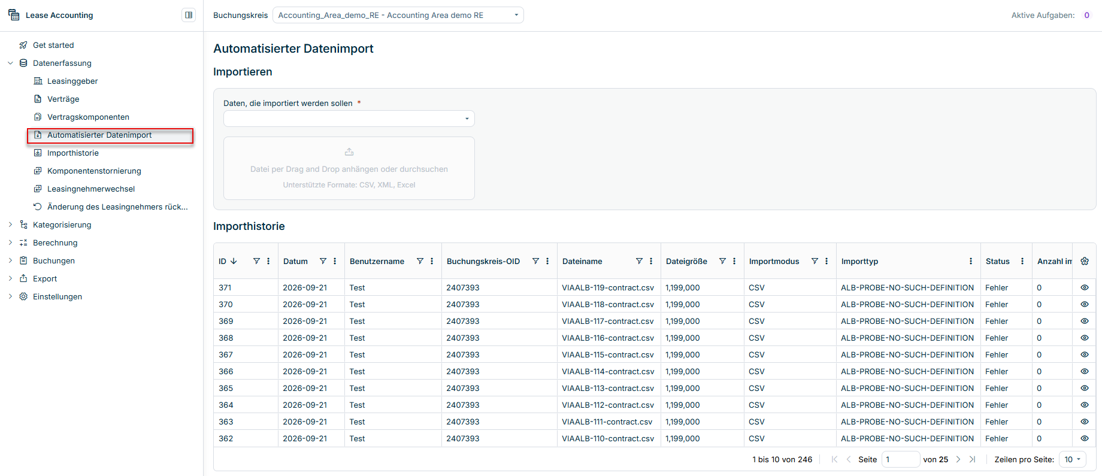The height and width of the screenshot is (476, 1102).
Task: Browse for a file in the upload area
Action: click(x=349, y=169)
